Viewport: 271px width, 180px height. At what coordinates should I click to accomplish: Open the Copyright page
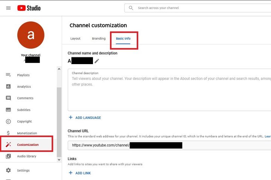[x=24, y=121]
